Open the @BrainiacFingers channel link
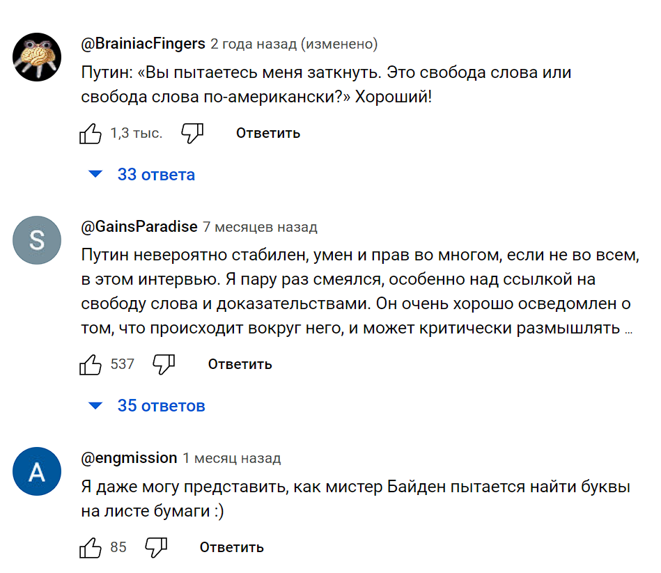The height and width of the screenshot is (573, 661). (x=143, y=44)
